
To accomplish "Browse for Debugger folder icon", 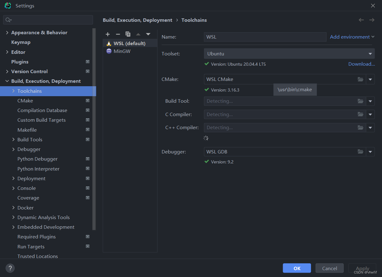I will click(361, 152).
